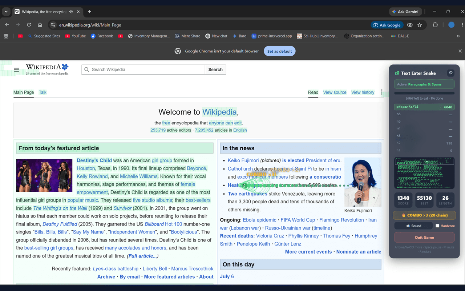This screenshot has width=465, height=291.
Task: Open Chrome three-dot menu
Action: [x=462, y=25]
